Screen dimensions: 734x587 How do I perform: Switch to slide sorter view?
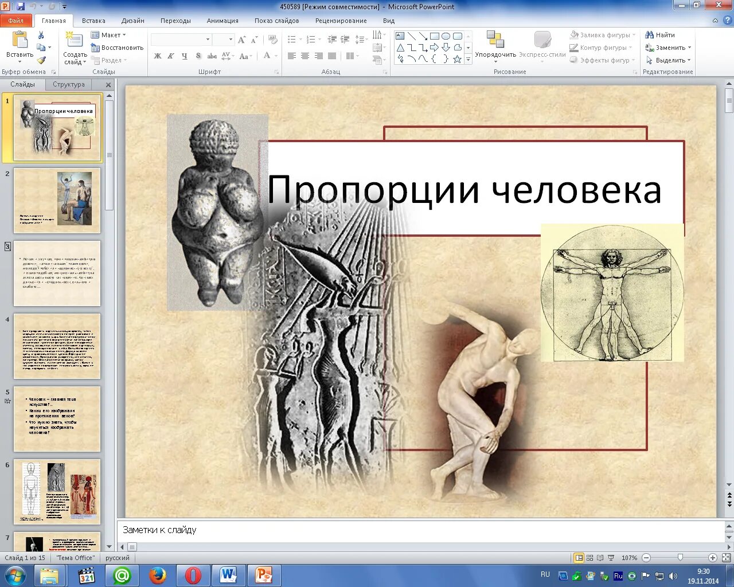590,558
